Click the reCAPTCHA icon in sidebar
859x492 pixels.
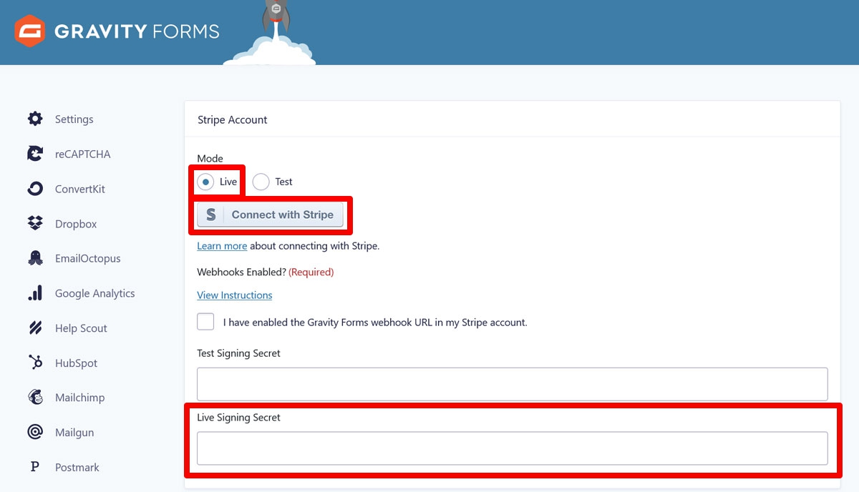[35, 154]
